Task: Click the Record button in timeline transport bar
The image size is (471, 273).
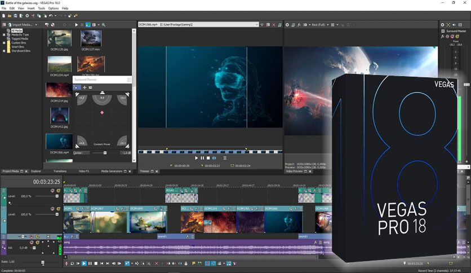Action: tap(66, 263)
